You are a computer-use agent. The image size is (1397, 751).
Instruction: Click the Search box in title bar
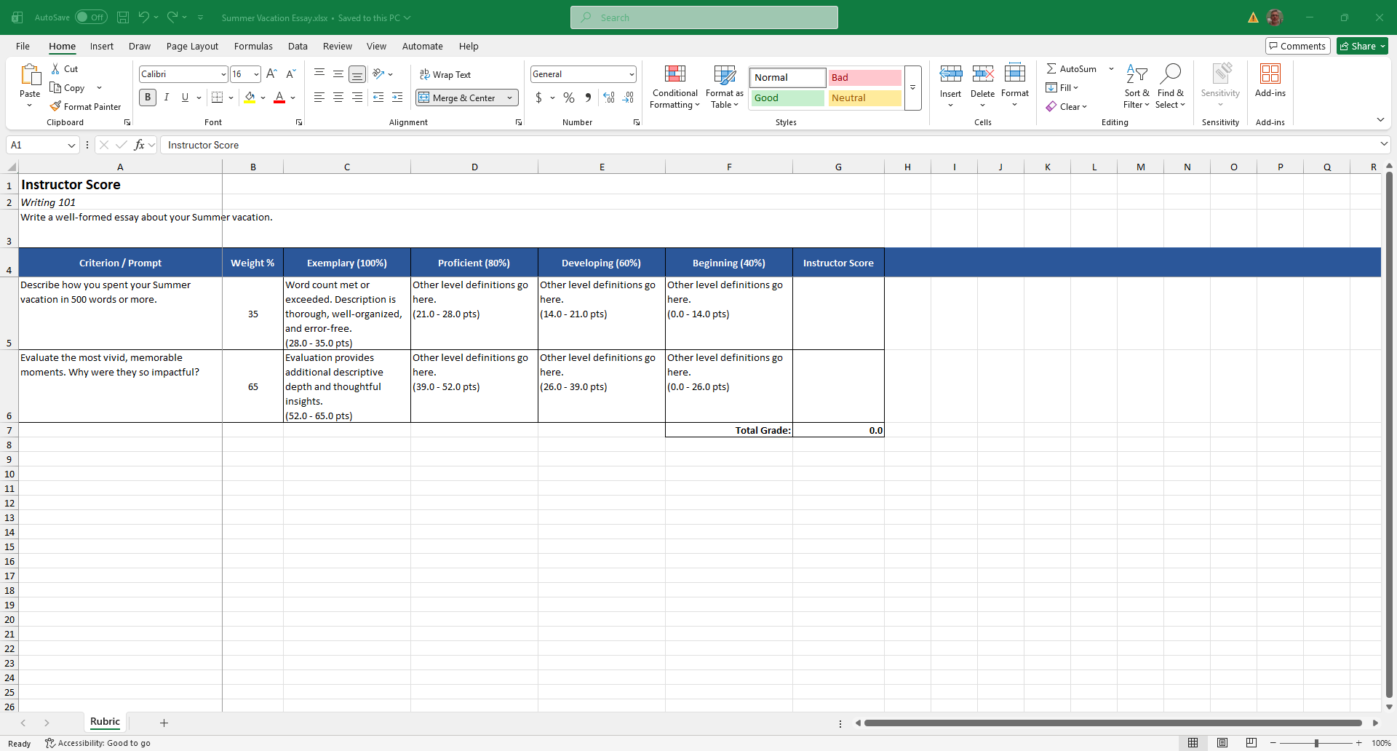[x=704, y=17]
